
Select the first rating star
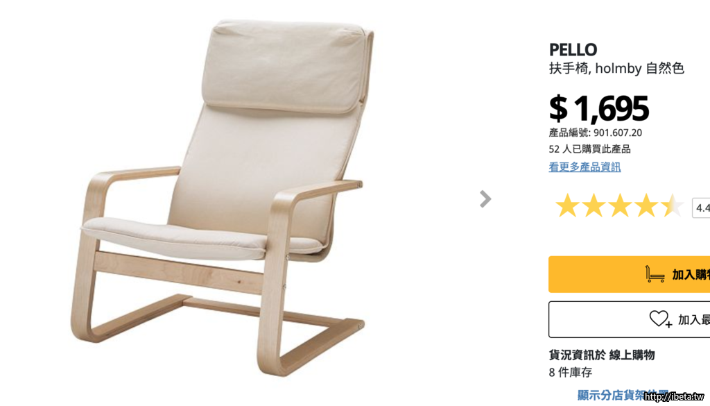[567, 205]
